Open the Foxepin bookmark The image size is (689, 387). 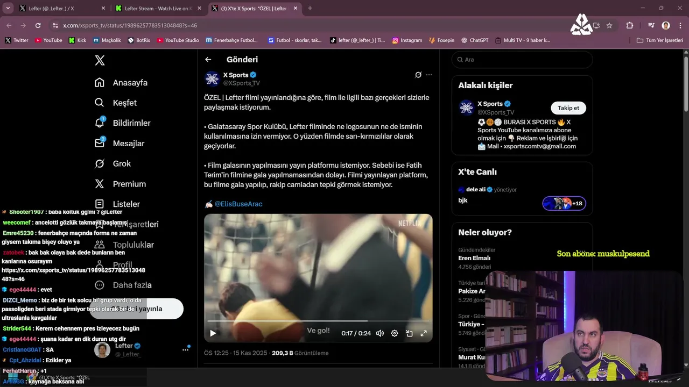pyautogui.click(x=442, y=40)
